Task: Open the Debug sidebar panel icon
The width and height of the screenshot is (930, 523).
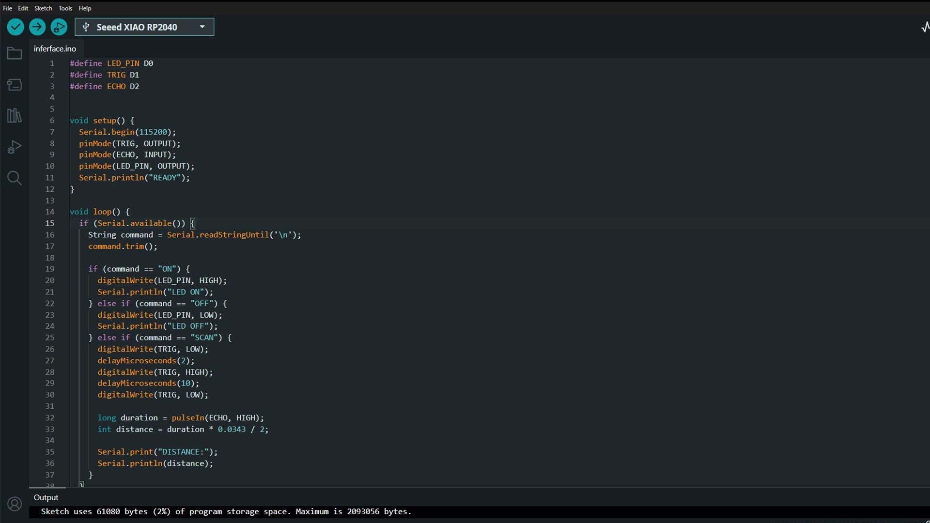Action: tap(15, 147)
